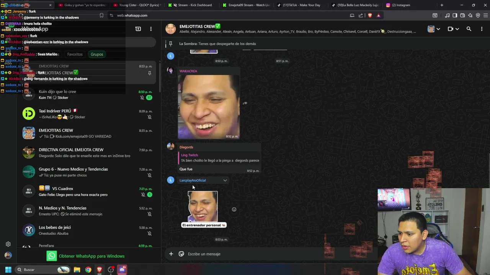Image resolution: width=490 pixels, height=275 pixels.
Task: Open Brave Leo AI sparkle icon
Action: pyautogui.click(x=470, y=15)
